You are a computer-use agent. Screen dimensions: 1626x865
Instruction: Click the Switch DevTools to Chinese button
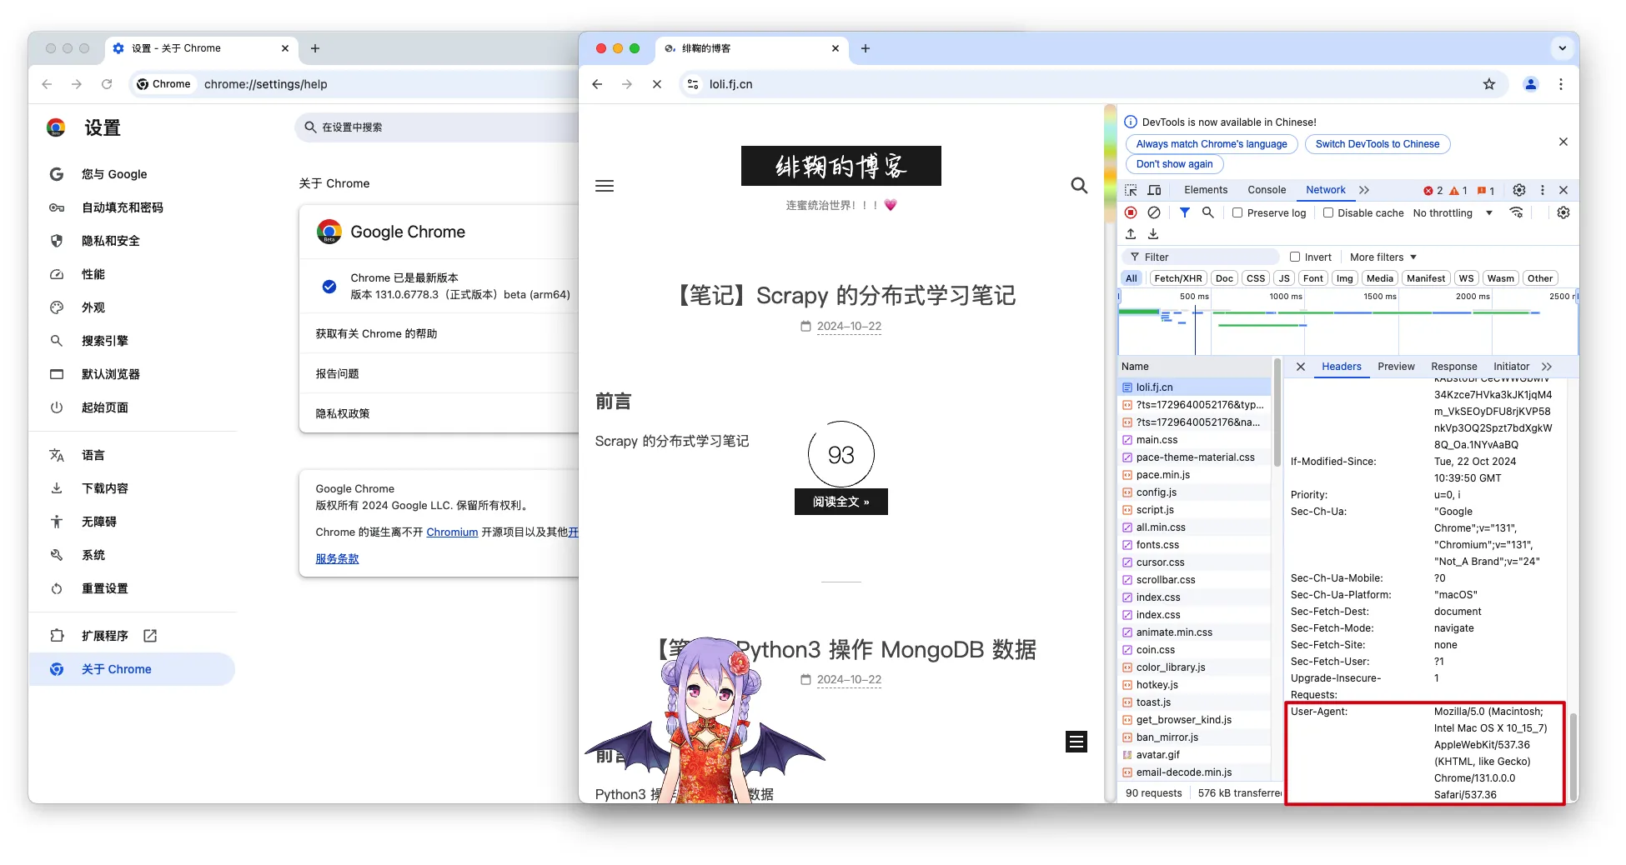1377,144
